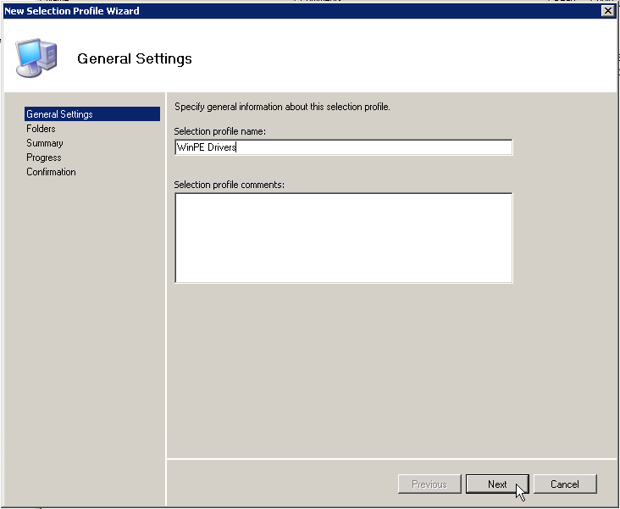Click inside the Selection profile comments box
The height and width of the screenshot is (509, 620).
click(342, 237)
